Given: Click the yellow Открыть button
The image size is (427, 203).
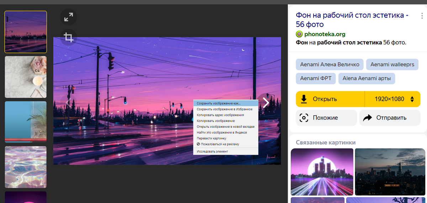Looking at the screenshot, I should 330,99.
